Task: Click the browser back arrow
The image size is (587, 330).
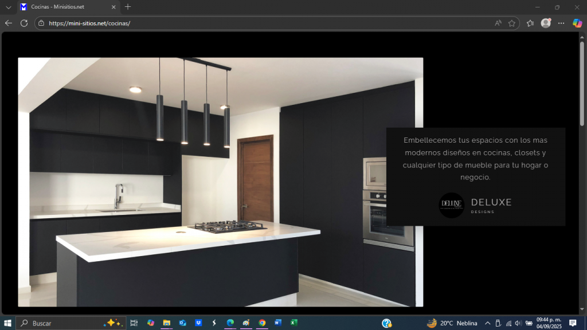Action: point(9,23)
